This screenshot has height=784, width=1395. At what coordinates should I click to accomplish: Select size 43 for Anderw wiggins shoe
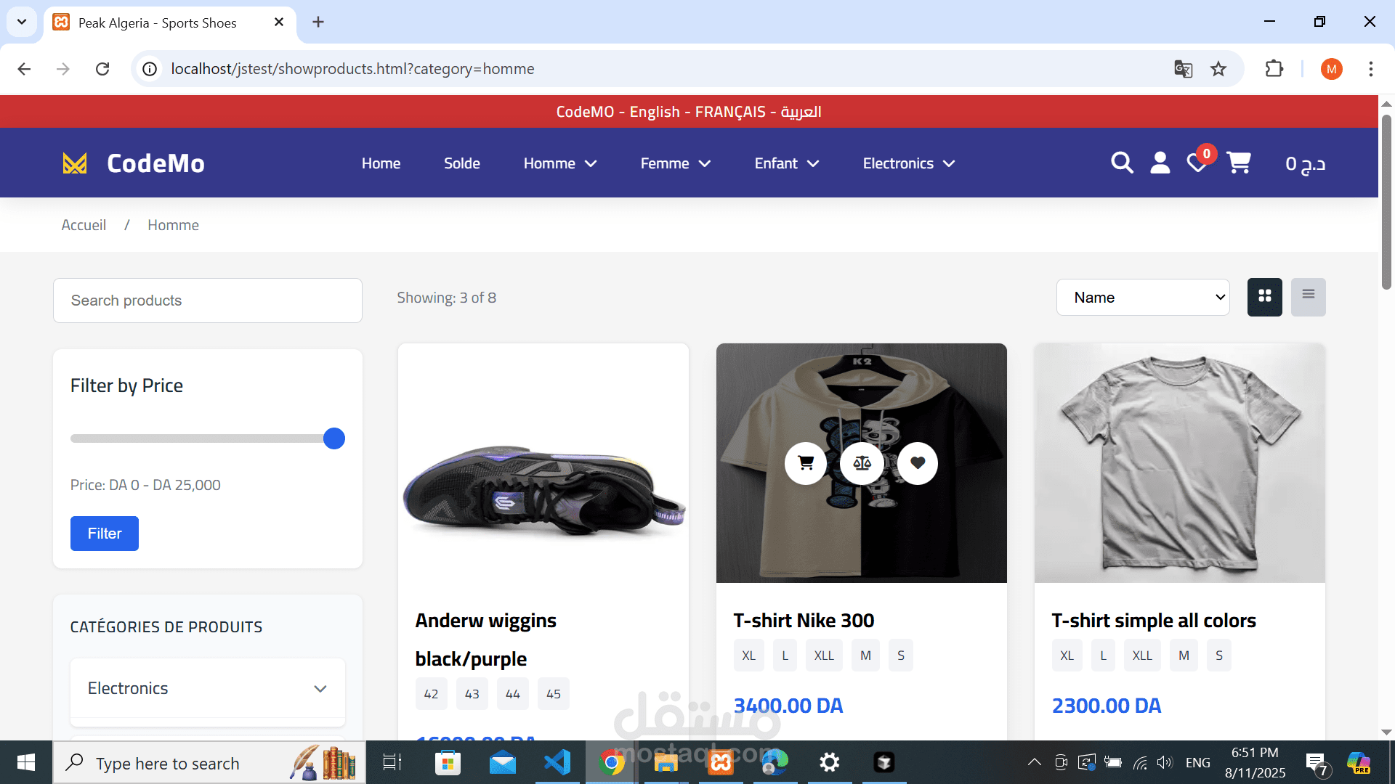pos(472,694)
